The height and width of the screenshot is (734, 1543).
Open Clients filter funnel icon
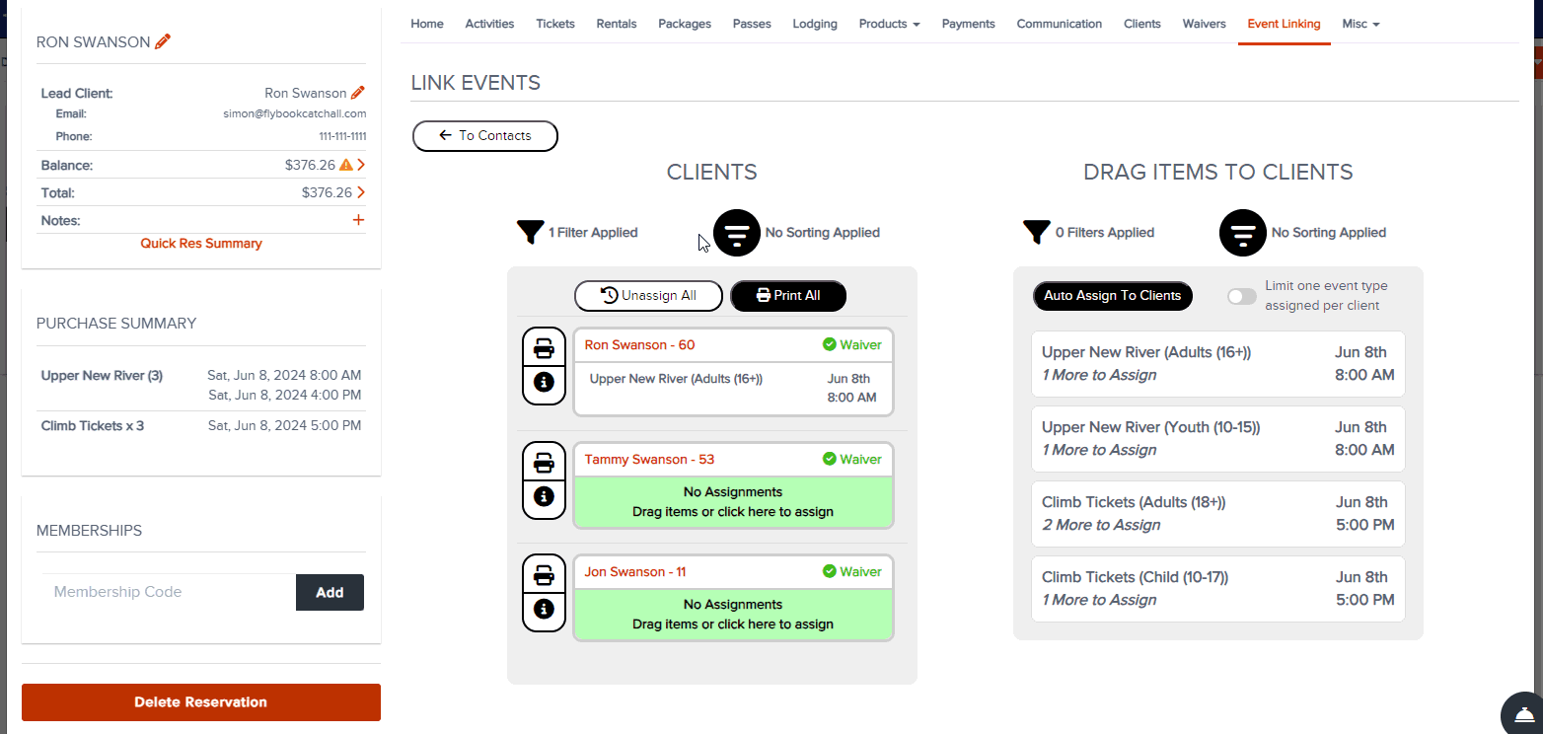[530, 233]
